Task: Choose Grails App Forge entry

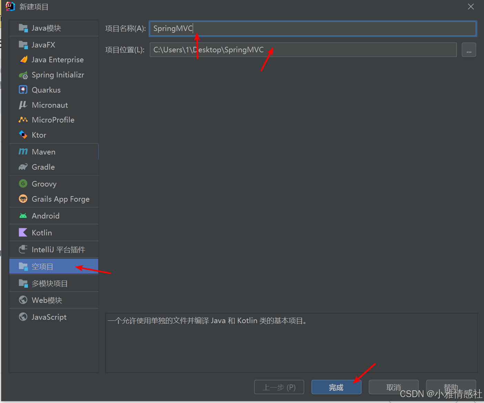Action: [54, 199]
